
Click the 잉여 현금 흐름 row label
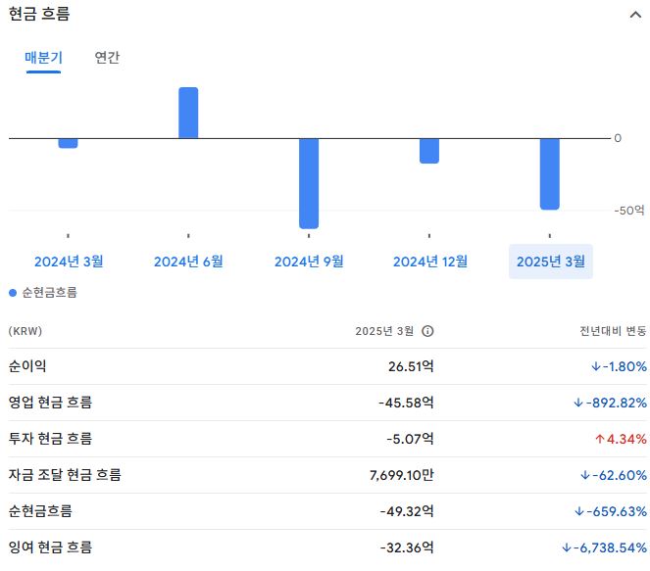point(50,547)
